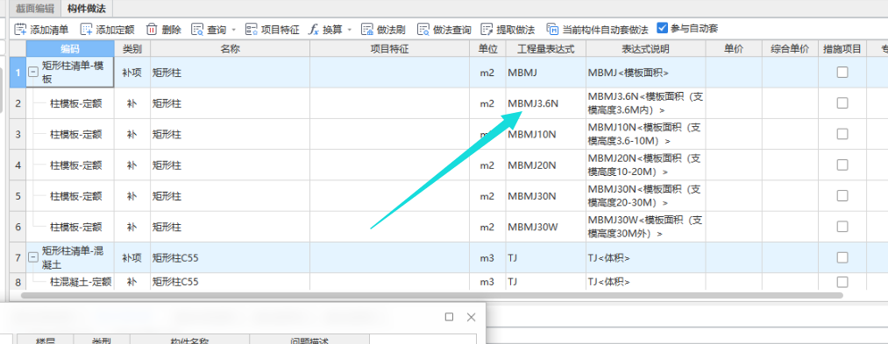Check 措施项目 box for MBMJ10N row
Screen dimensions: 888x344
pyautogui.click(x=842, y=134)
